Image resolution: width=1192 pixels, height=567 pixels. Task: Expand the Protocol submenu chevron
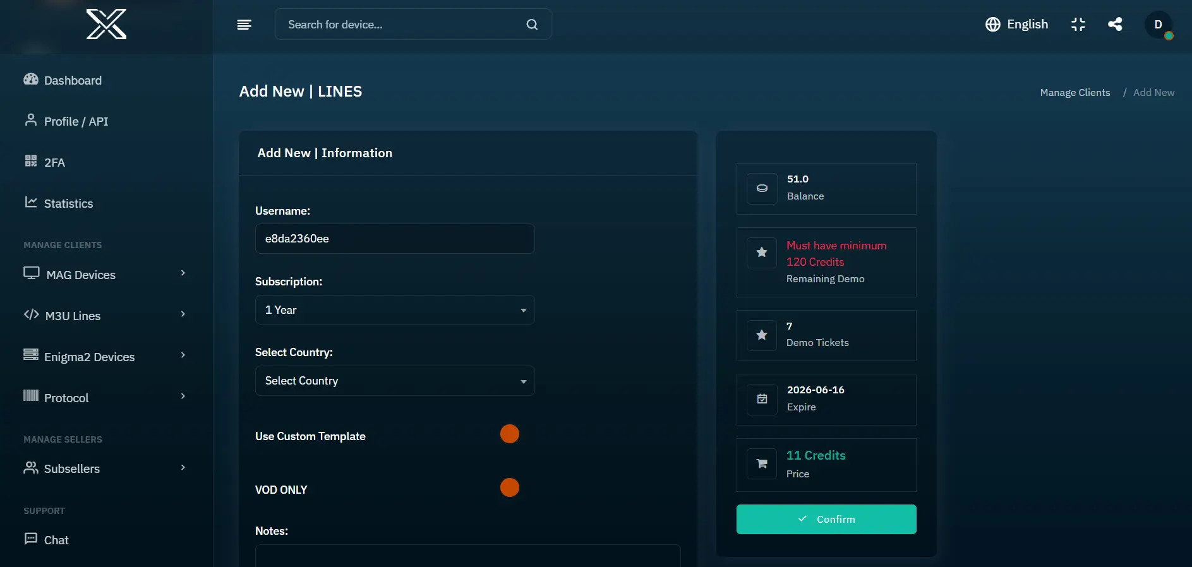(x=183, y=397)
